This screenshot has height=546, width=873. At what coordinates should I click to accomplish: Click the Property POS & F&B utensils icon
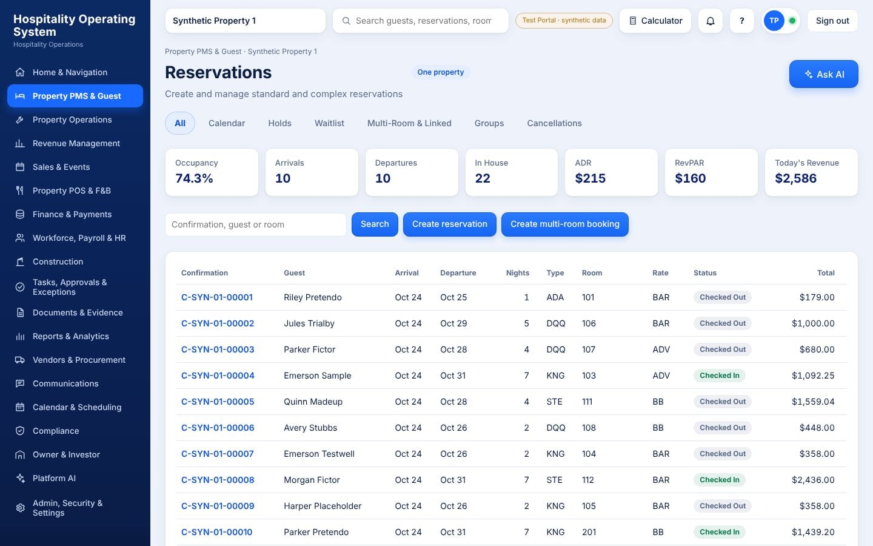20,190
